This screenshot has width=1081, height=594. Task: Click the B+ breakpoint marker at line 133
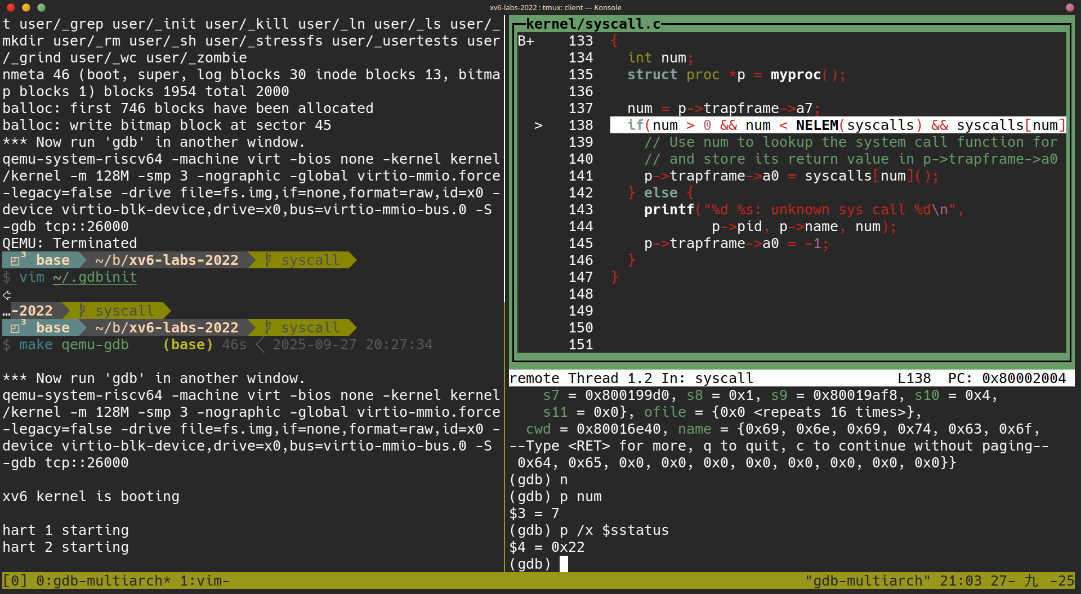526,40
